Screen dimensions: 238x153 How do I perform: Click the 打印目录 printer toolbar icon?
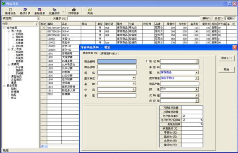click(x=74, y=9)
